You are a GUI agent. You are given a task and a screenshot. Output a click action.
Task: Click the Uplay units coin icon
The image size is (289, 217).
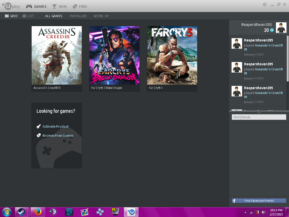click(272, 30)
